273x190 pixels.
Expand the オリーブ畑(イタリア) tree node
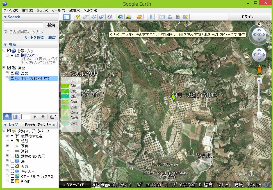(x=7, y=78)
